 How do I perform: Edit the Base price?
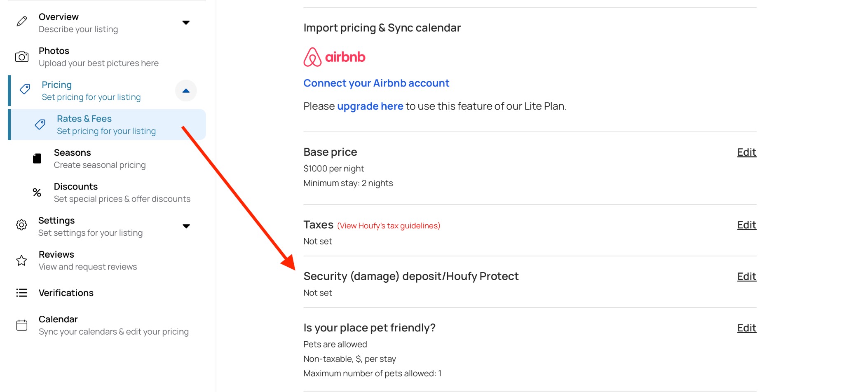coord(746,153)
